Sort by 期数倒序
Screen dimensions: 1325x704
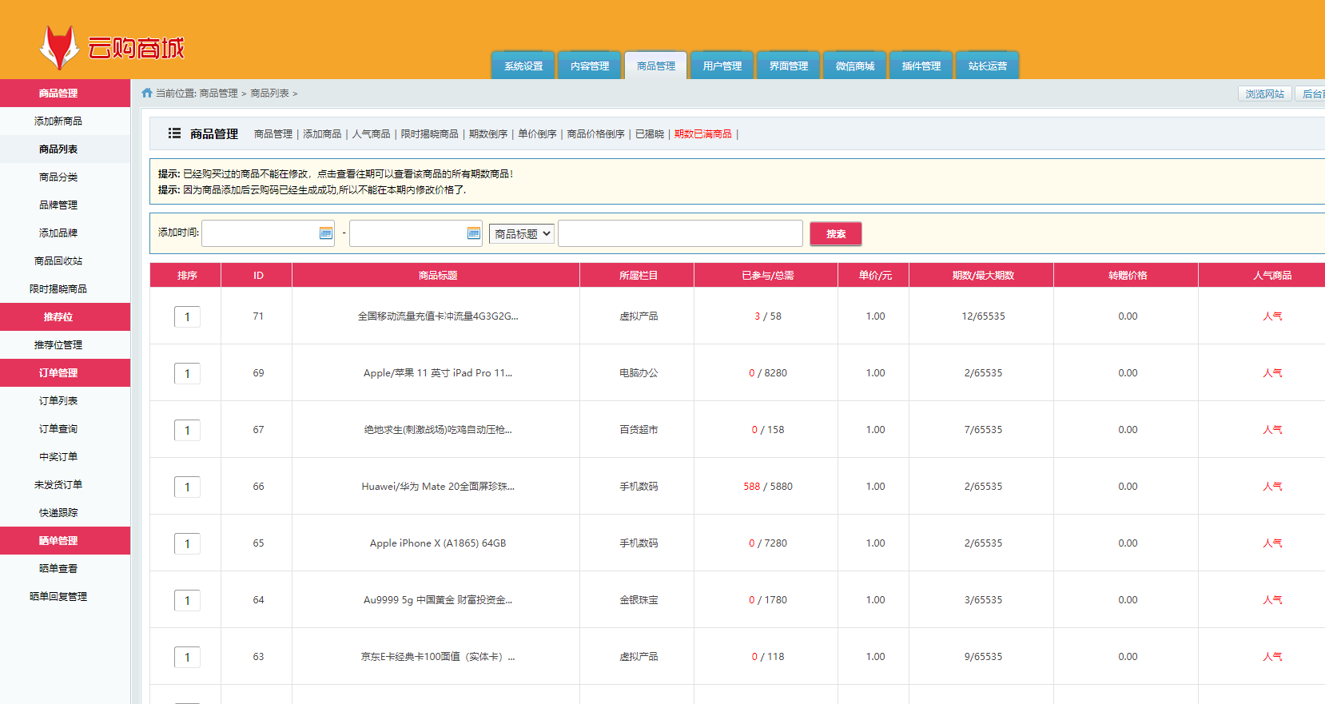click(x=488, y=133)
